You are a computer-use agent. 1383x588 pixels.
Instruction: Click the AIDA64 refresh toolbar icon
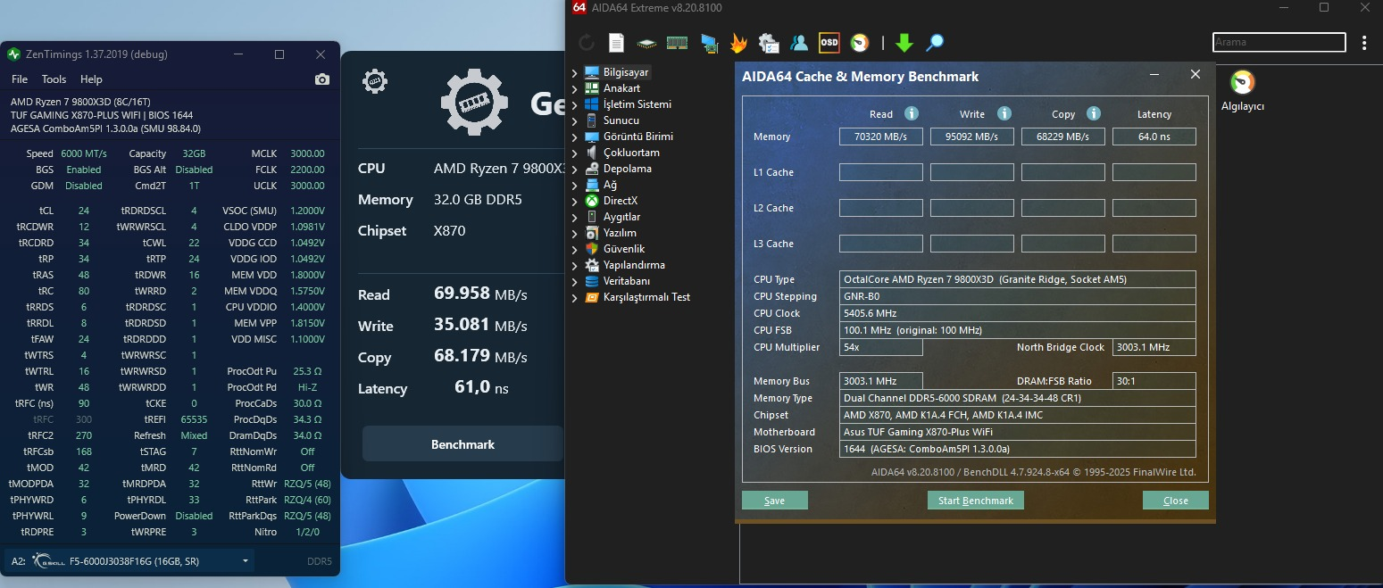pyautogui.click(x=587, y=42)
